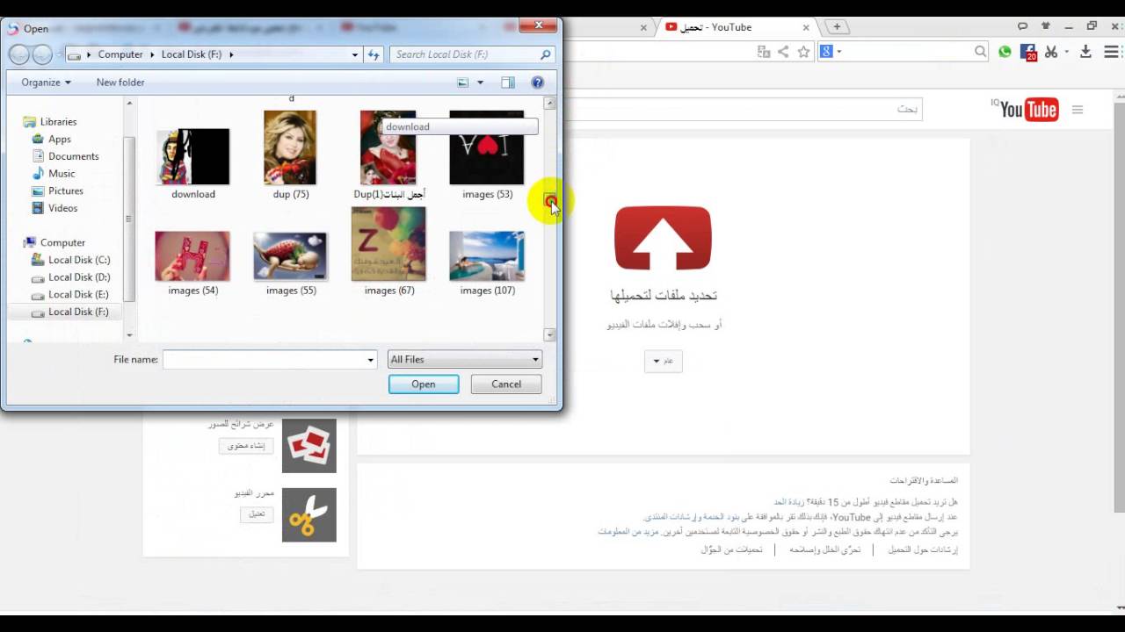Screen dimensions: 1125x632
Task: Close the YouTube browser tab
Action: (x=806, y=27)
